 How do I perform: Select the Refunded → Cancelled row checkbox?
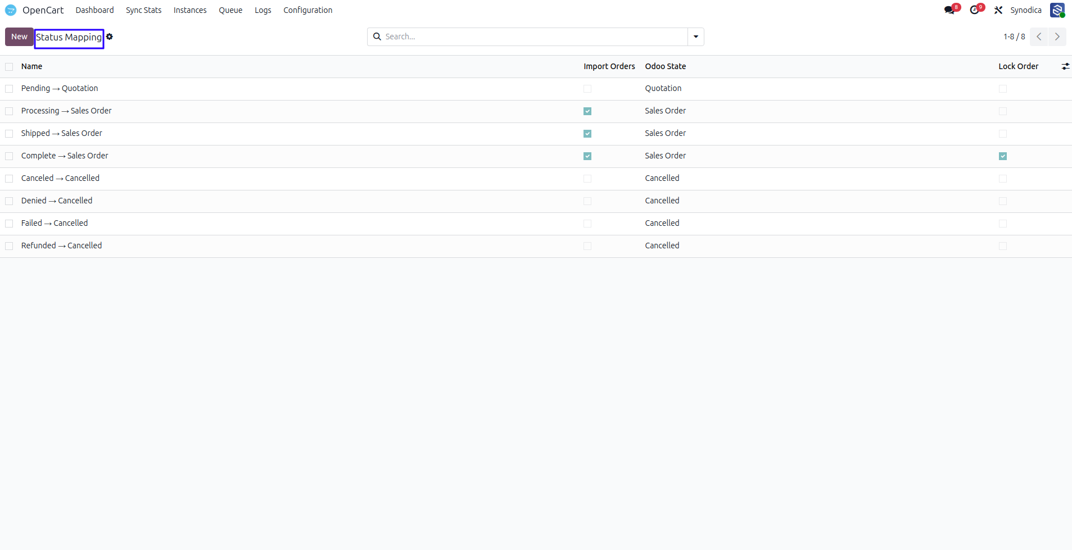click(x=9, y=246)
